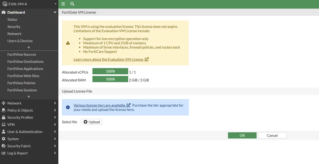The image size is (319, 164).
Task: Click the FortiGate VM License heading
Action: 79,12
